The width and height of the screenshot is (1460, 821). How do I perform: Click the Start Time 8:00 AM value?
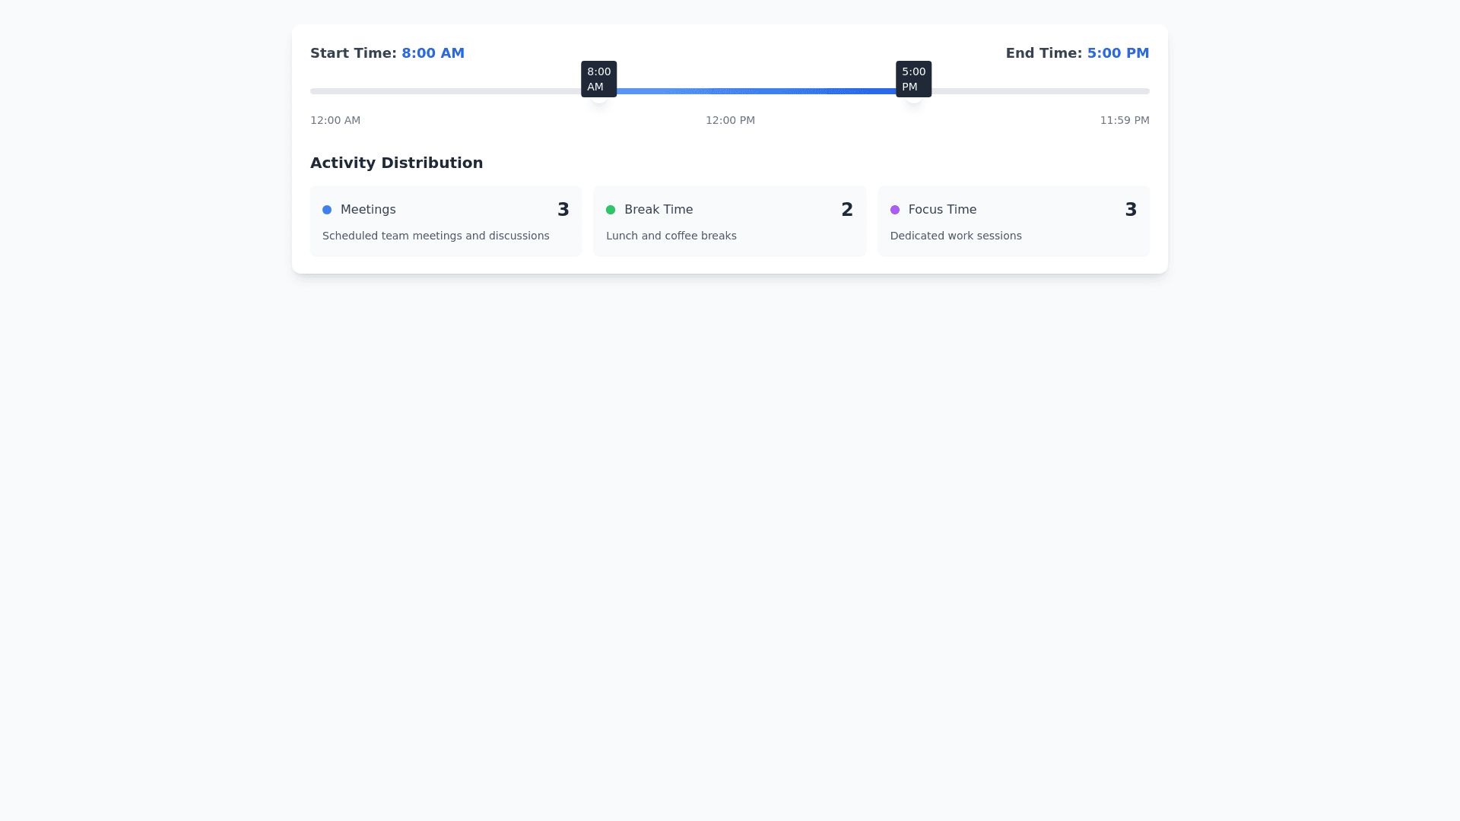coord(433,53)
